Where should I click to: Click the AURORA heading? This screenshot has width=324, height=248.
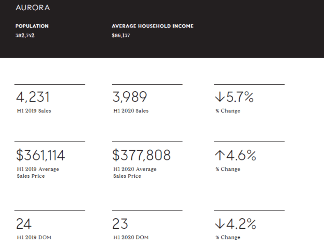point(33,8)
